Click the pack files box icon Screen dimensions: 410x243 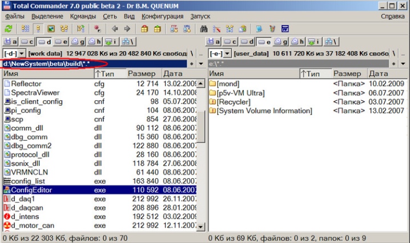point(144,28)
